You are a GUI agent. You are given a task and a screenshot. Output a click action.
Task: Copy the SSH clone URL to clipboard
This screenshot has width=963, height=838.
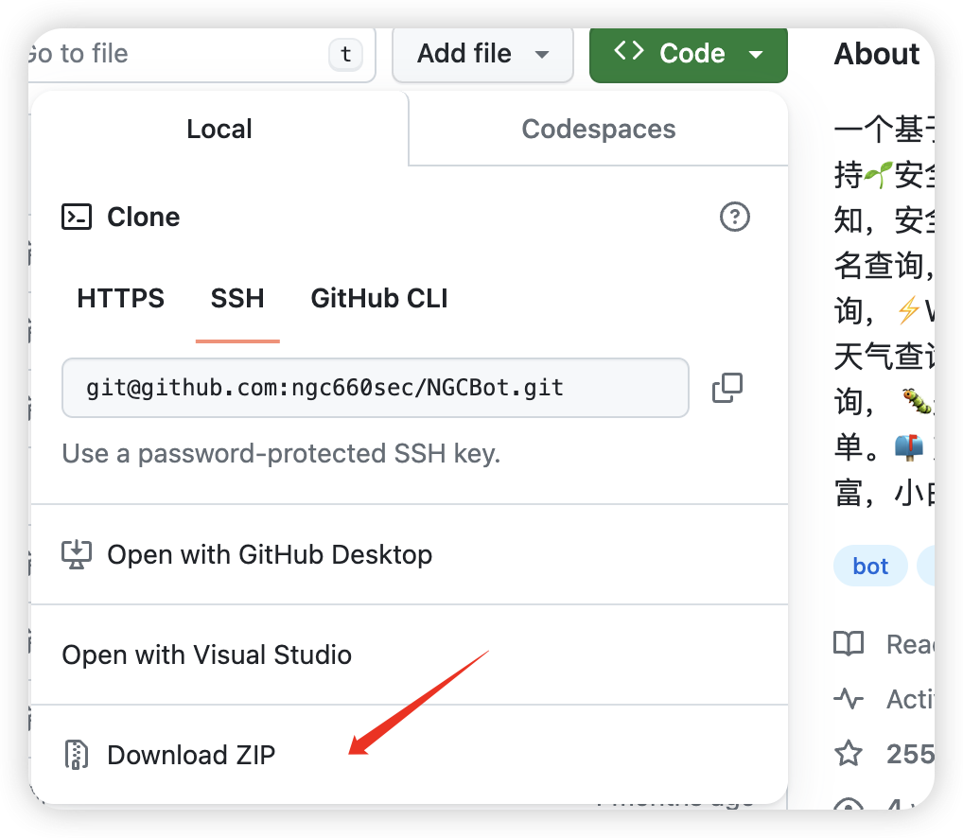727,388
